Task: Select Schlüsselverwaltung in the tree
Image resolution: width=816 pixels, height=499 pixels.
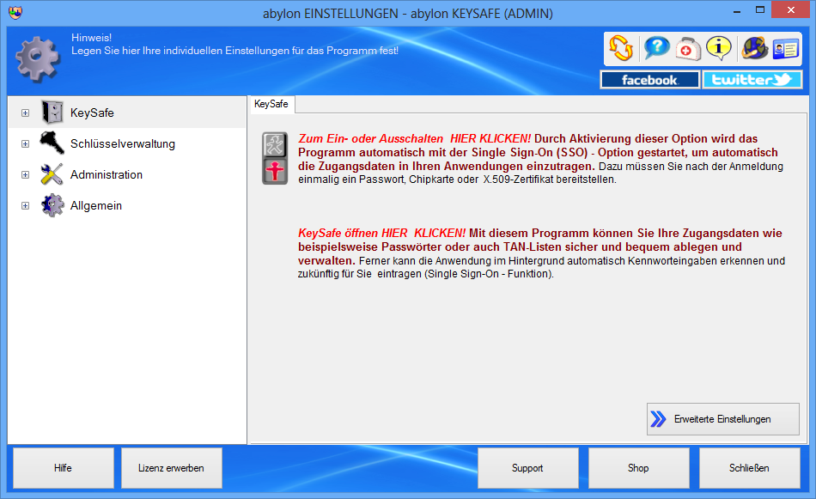Action: click(123, 144)
